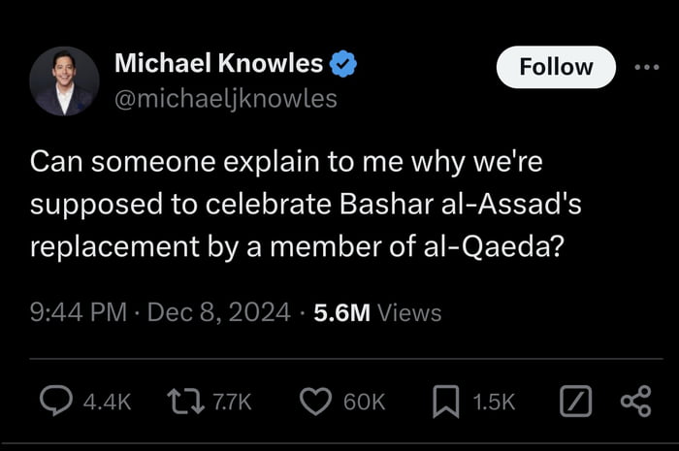Like the tweet with the heart icon
The image size is (679, 451).
tap(315, 402)
